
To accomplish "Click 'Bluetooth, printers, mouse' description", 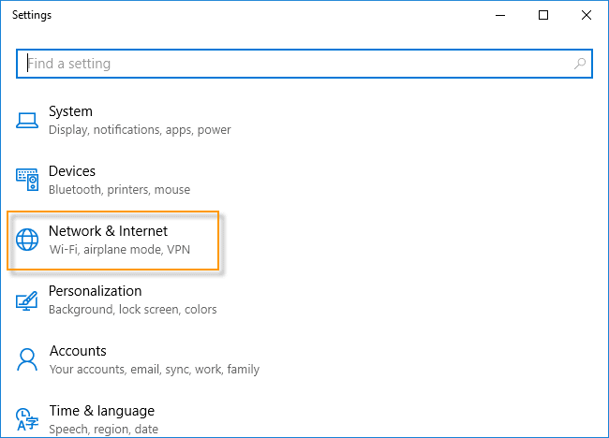I will [119, 190].
